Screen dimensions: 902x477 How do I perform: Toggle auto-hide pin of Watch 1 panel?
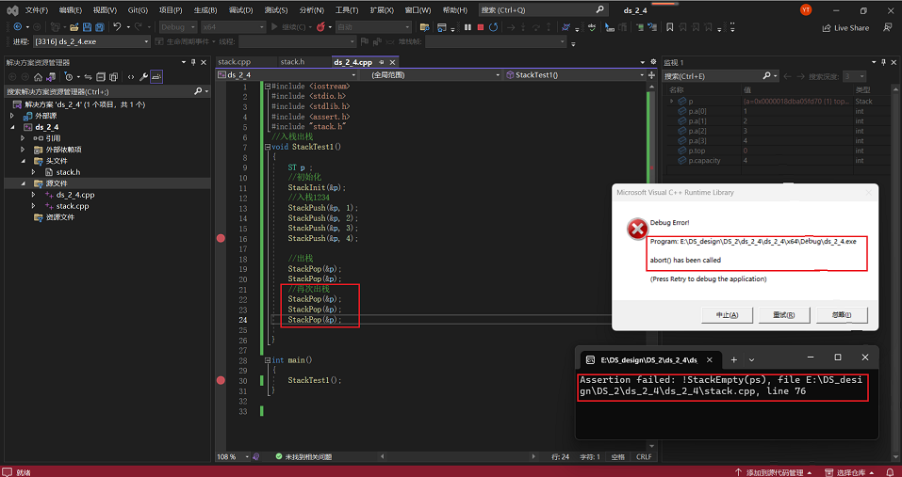pos(883,62)
